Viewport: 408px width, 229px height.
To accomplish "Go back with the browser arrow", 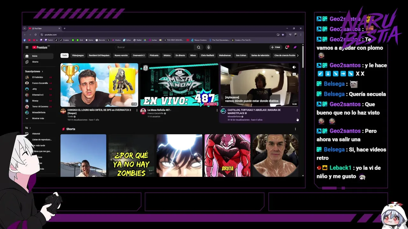I will (25, 35).
